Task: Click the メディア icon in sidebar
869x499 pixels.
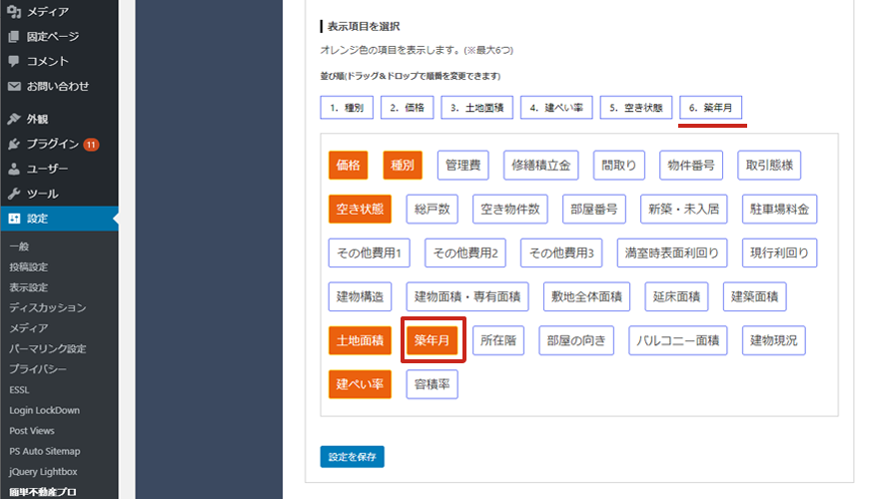Action: point(14,12)
